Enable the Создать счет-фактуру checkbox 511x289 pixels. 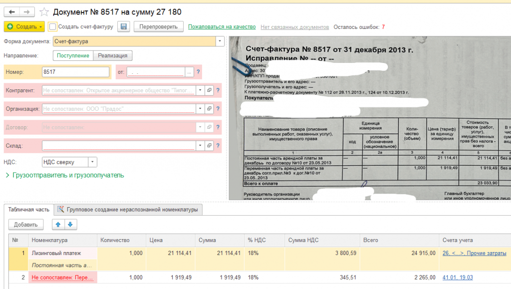pyautogui.click(x=52, y=27)
